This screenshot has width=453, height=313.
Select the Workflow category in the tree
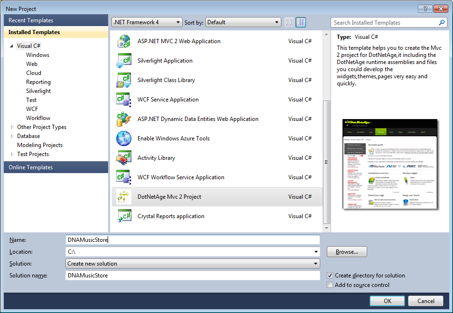(x=38, y=118)
